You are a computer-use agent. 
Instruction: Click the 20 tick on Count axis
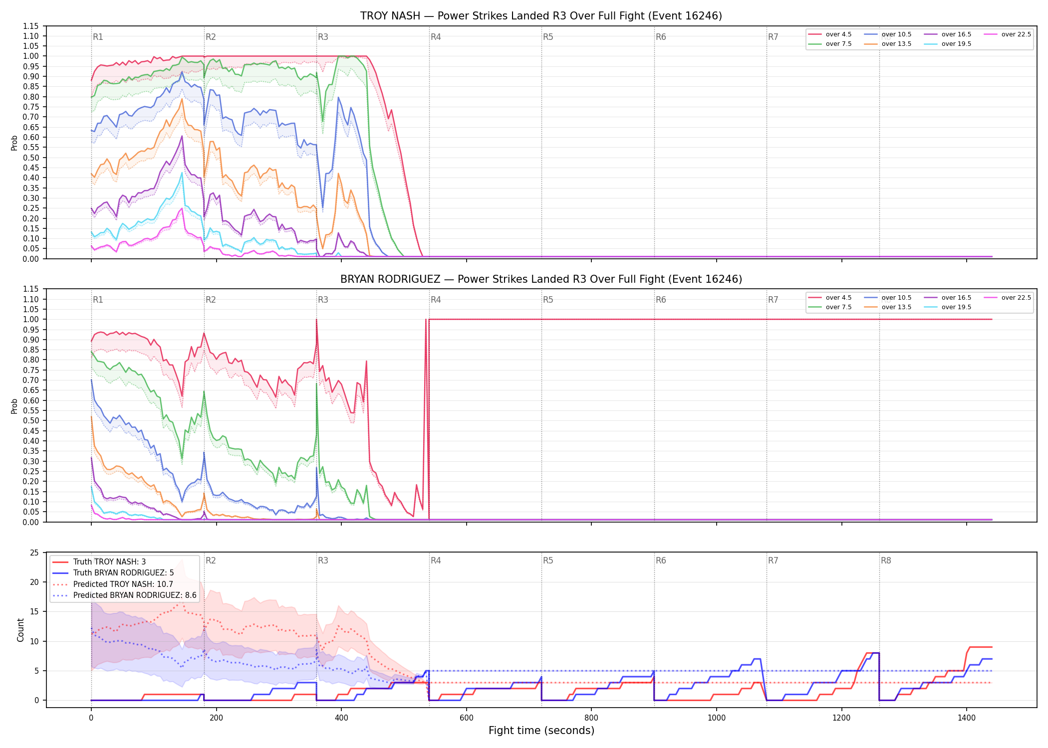pyautogui.click(x=34, y=582)
